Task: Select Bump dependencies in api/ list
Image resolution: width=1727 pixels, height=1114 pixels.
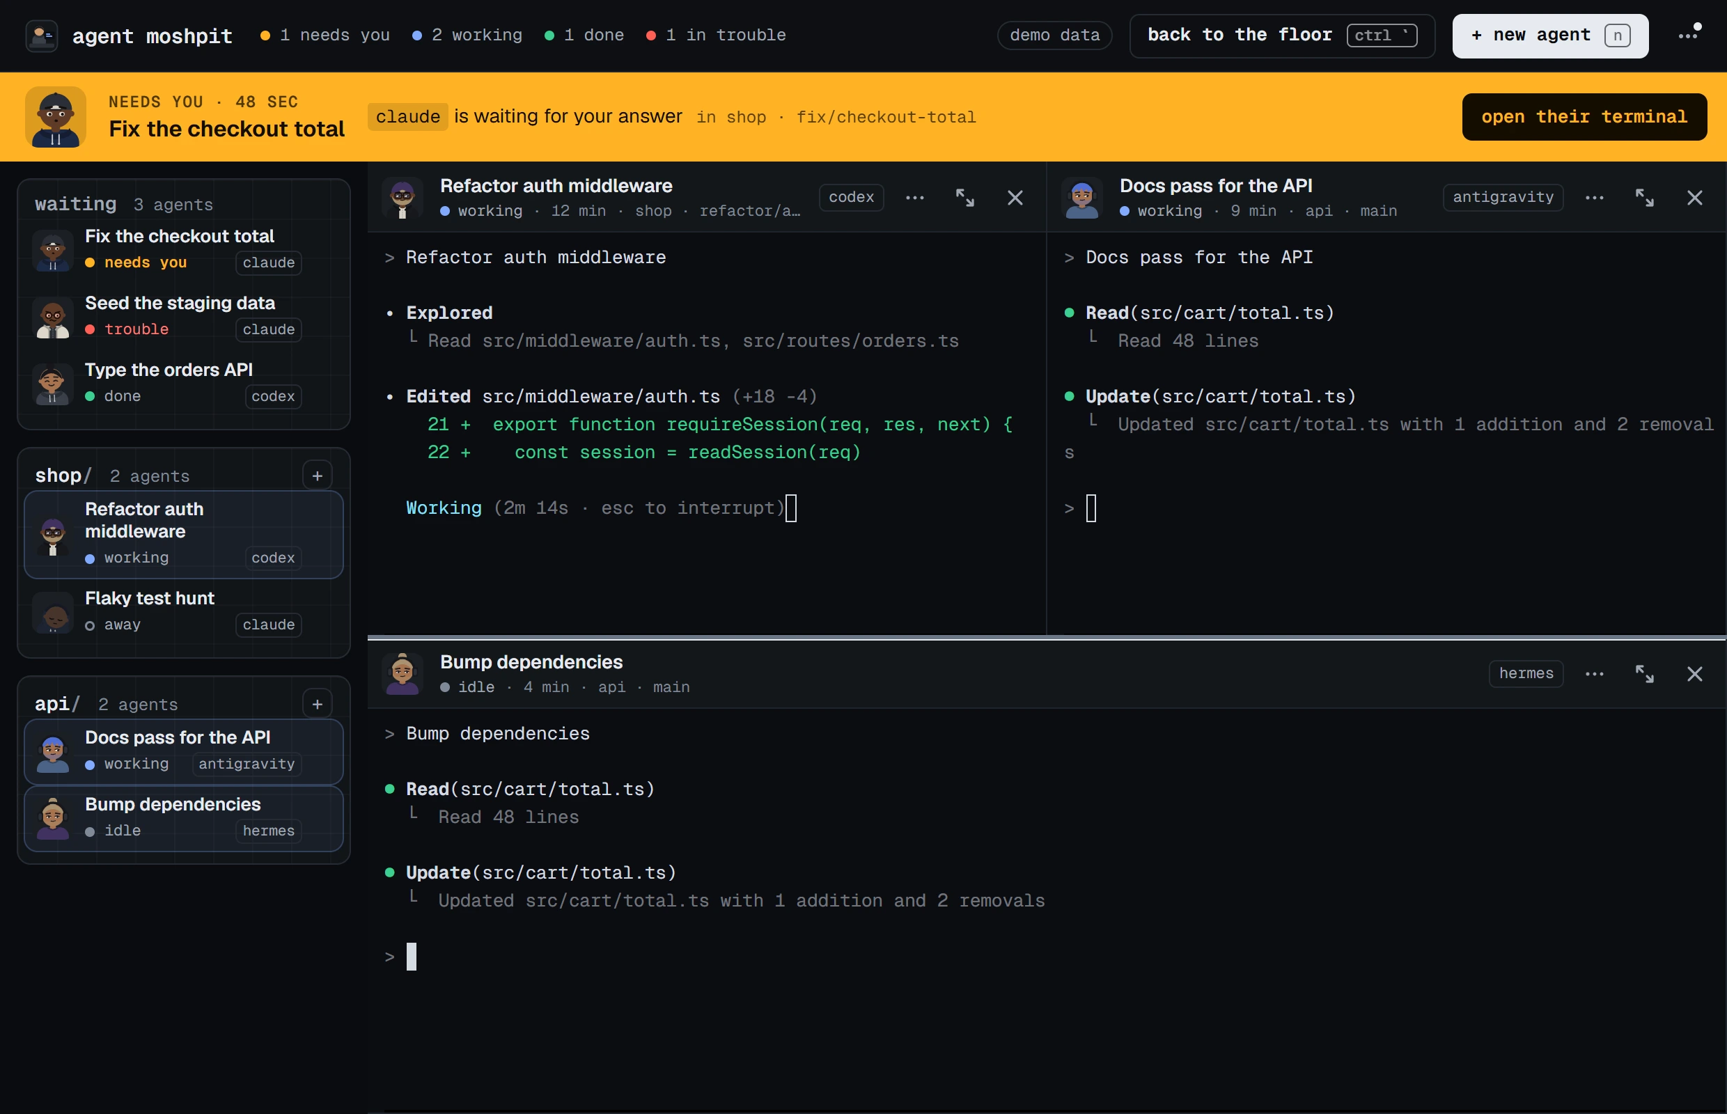Action: tap(184, 818)
